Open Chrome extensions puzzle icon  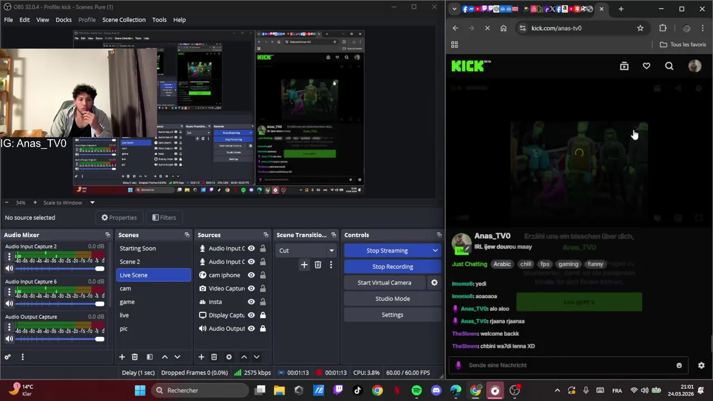tap(663, 28)
